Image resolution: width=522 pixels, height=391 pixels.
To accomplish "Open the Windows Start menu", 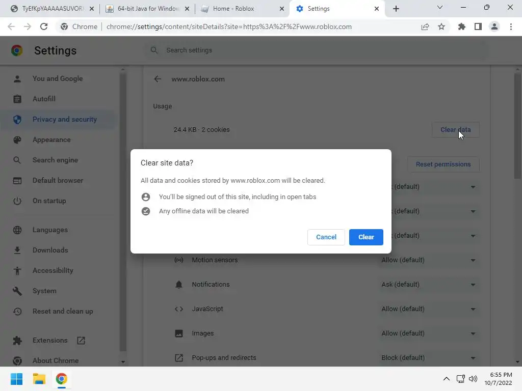I will click(x=17, y=379).
